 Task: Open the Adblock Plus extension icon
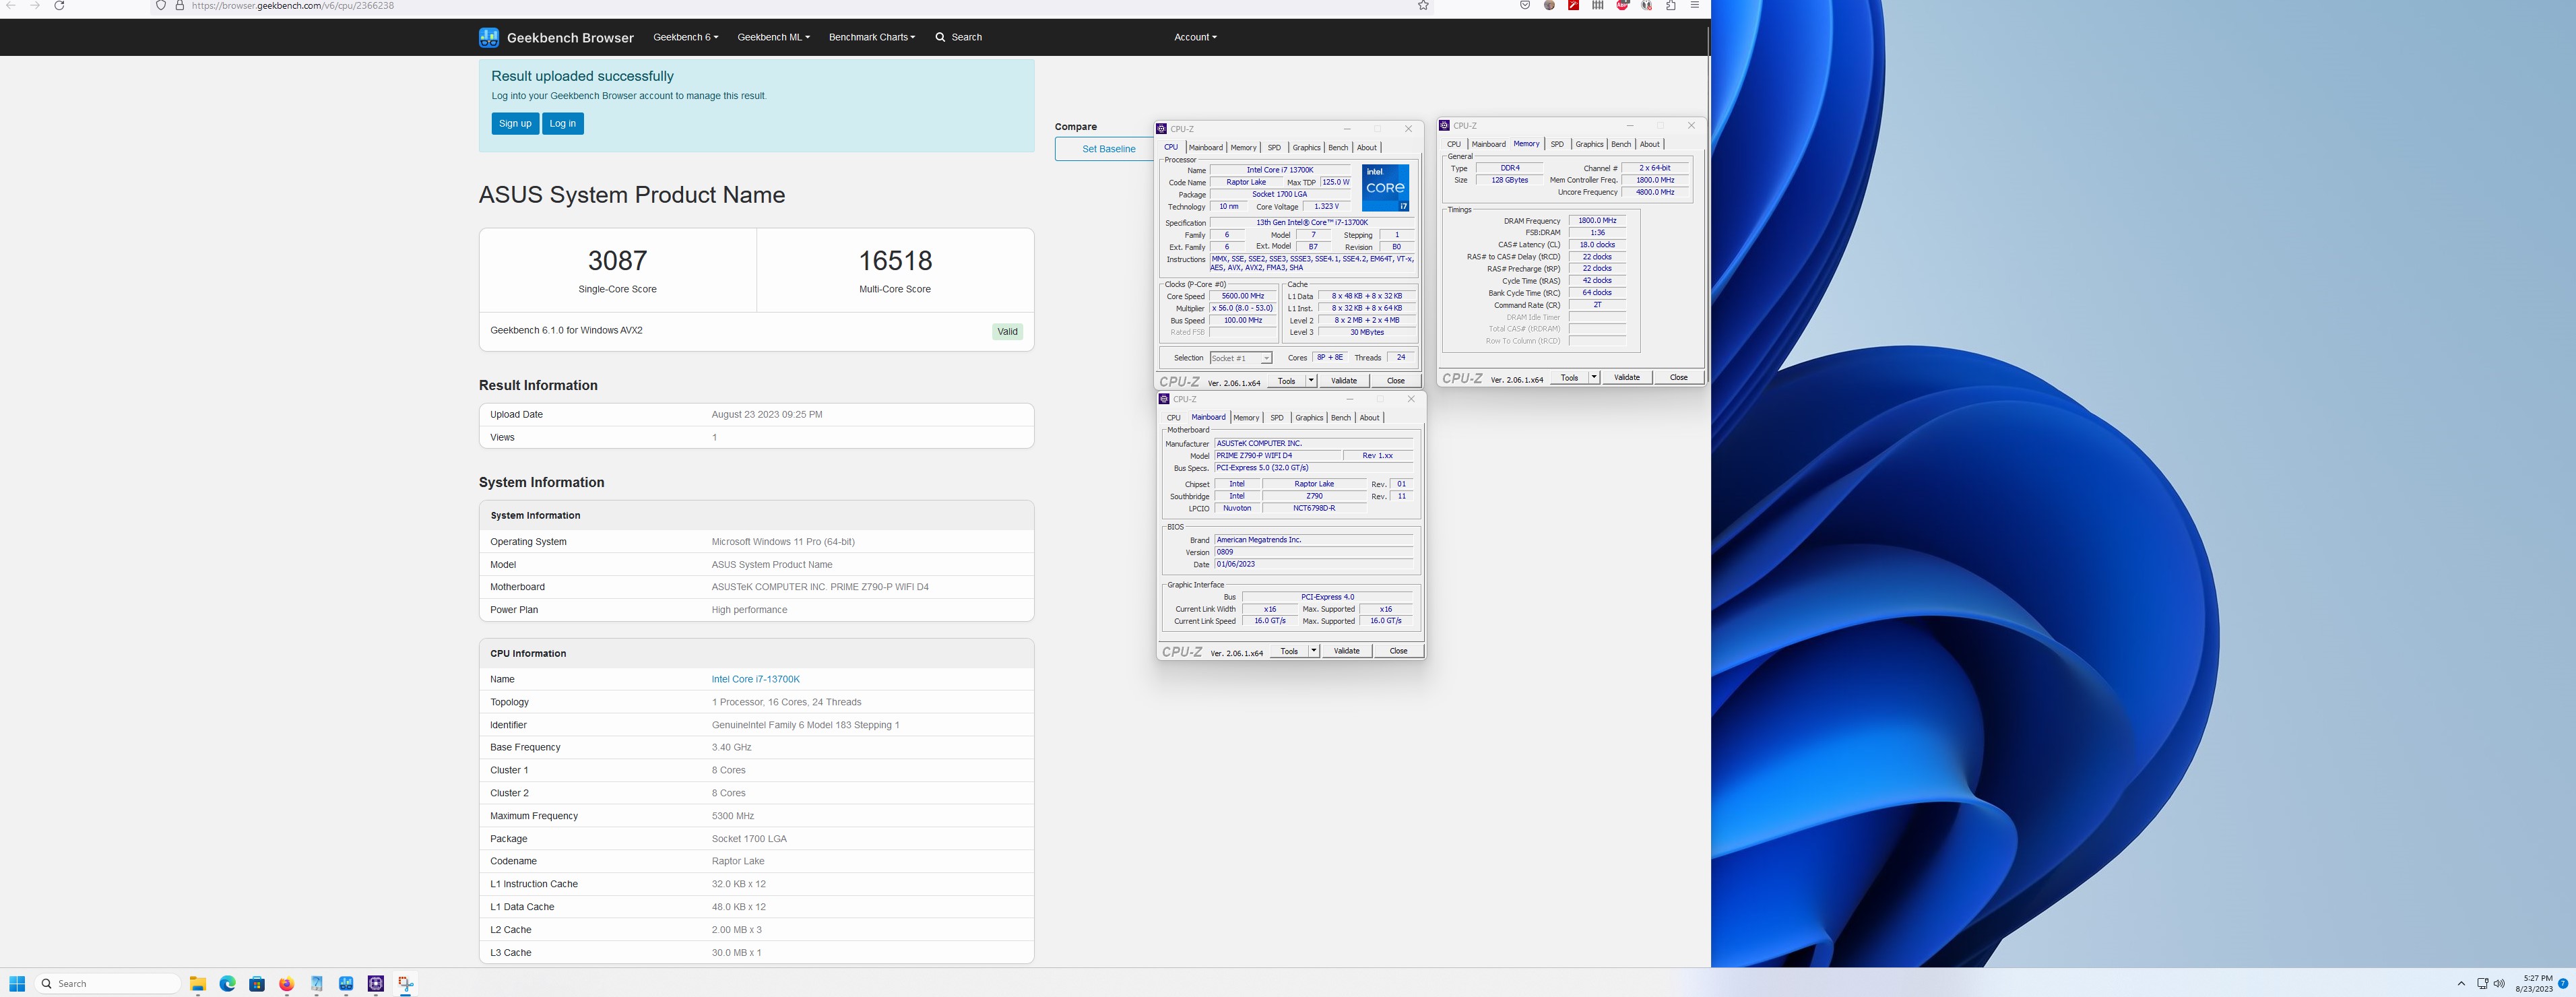pyautogui.click(x=1622, y=5)
